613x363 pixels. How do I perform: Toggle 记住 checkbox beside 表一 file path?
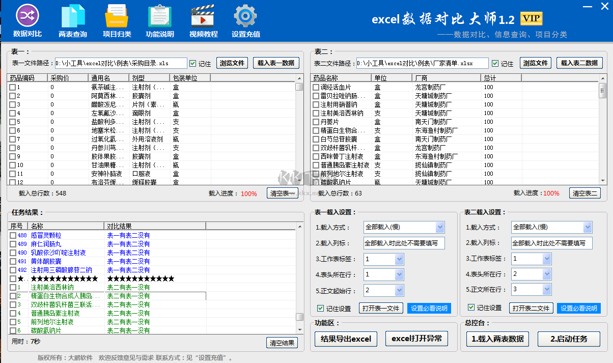pos(192,64)
